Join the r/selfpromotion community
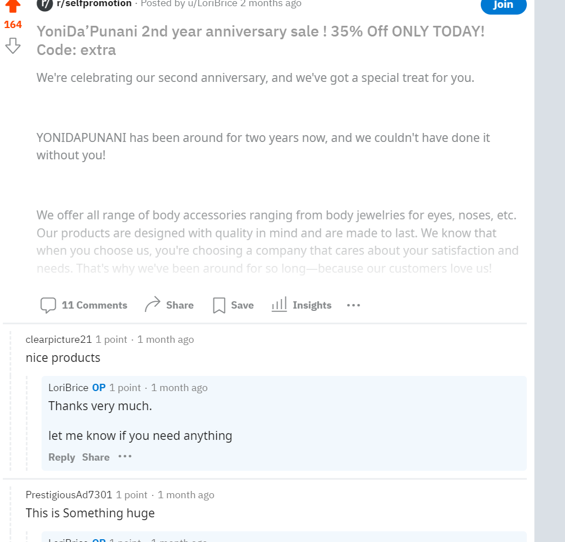The image size is (565, 542). (x=503, y=5)
